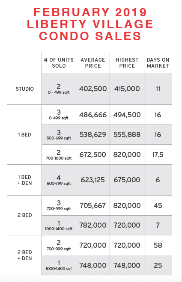Click the average price 782,000 cell
Image resolution: width=182 pixels, height=282 pixels.
[x=93, y=225]
